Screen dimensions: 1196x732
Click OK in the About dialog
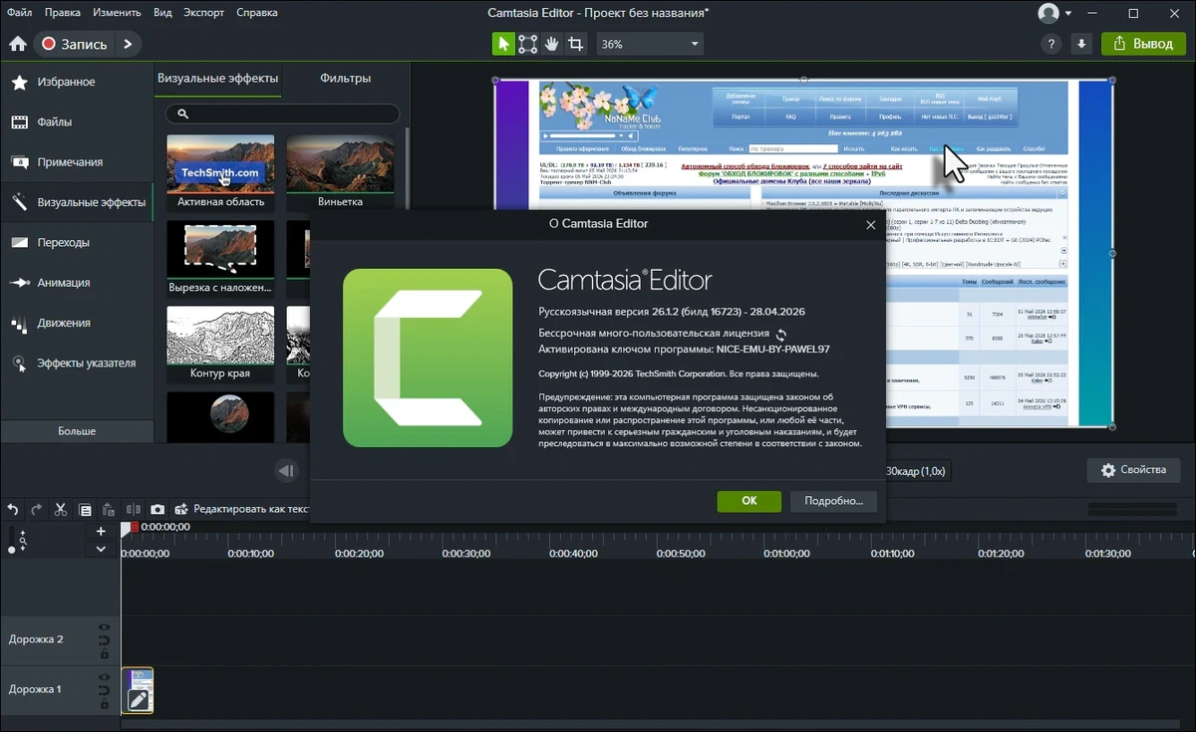(749, 501)
